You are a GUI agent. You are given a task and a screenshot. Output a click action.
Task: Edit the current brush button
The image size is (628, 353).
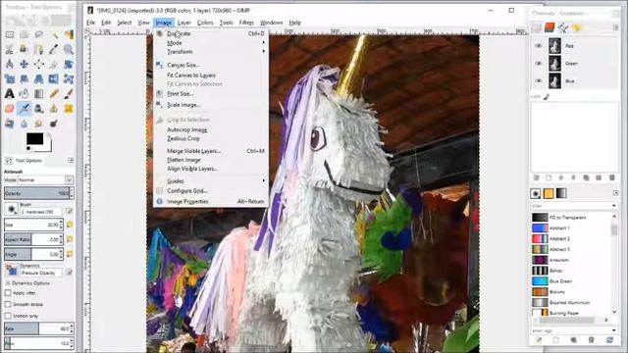[69, 211]
